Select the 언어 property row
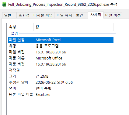This screenshot has width=129, height=115. (x=61, y=88)
